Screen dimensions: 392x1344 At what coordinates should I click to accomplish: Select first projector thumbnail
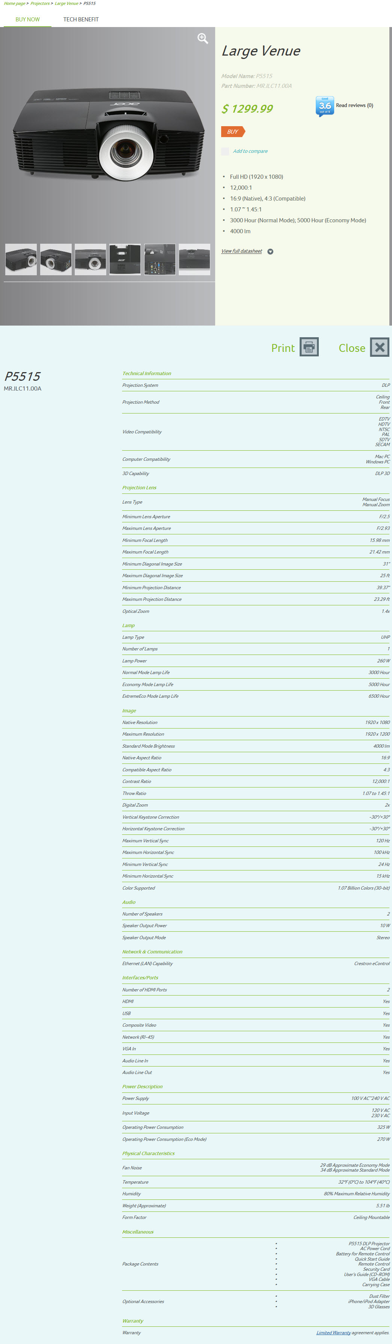[21, 259]
